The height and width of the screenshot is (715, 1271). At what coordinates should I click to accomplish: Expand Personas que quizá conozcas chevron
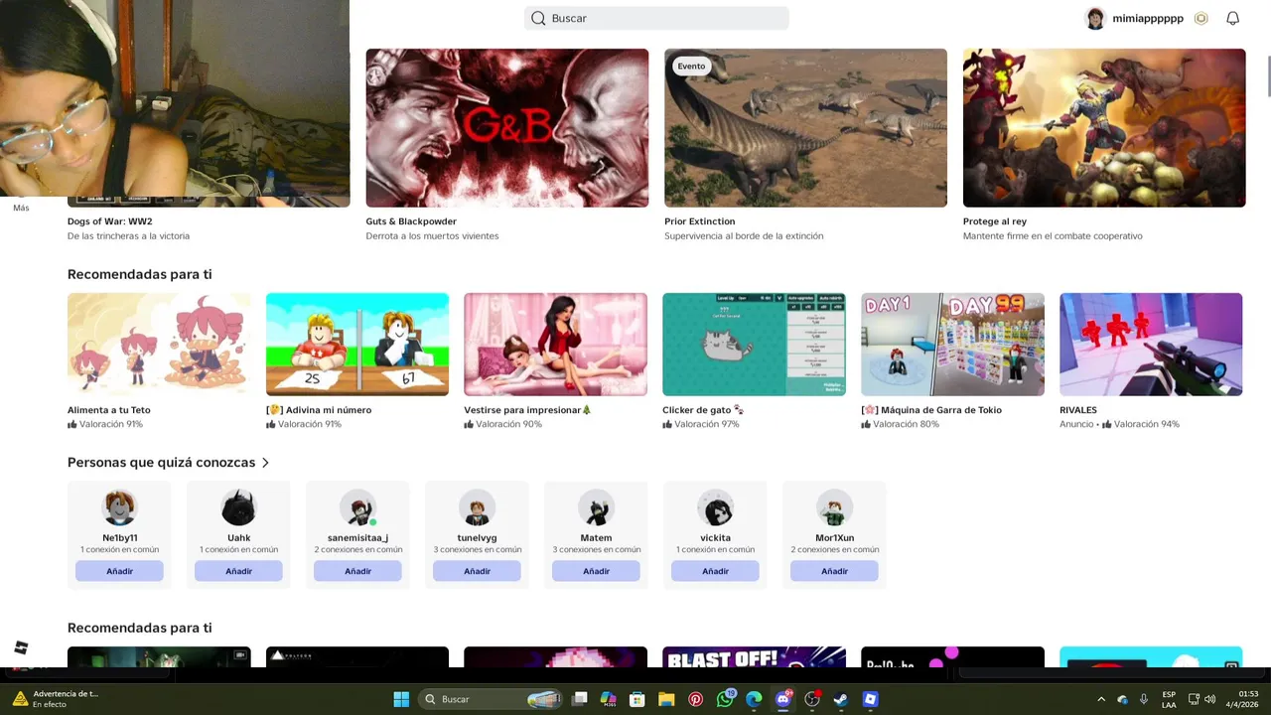(x=265, y=463)
